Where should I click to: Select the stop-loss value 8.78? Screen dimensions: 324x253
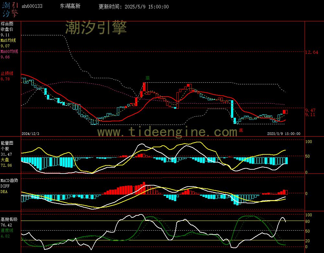[5, 79]
